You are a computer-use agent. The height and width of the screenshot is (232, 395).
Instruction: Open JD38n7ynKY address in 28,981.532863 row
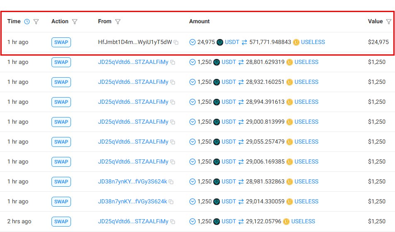[132, 181]
